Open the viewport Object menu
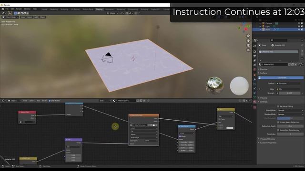 tap(42, 17)
